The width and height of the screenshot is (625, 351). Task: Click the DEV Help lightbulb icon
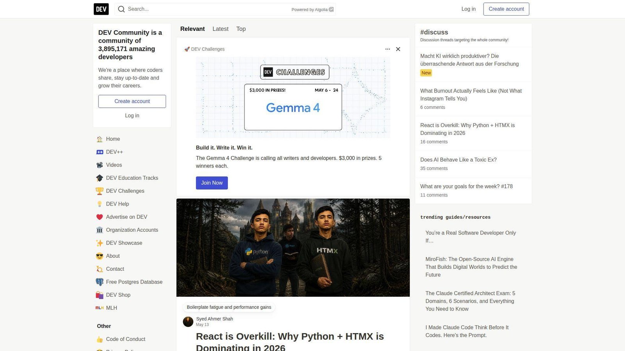pos(100,204)
